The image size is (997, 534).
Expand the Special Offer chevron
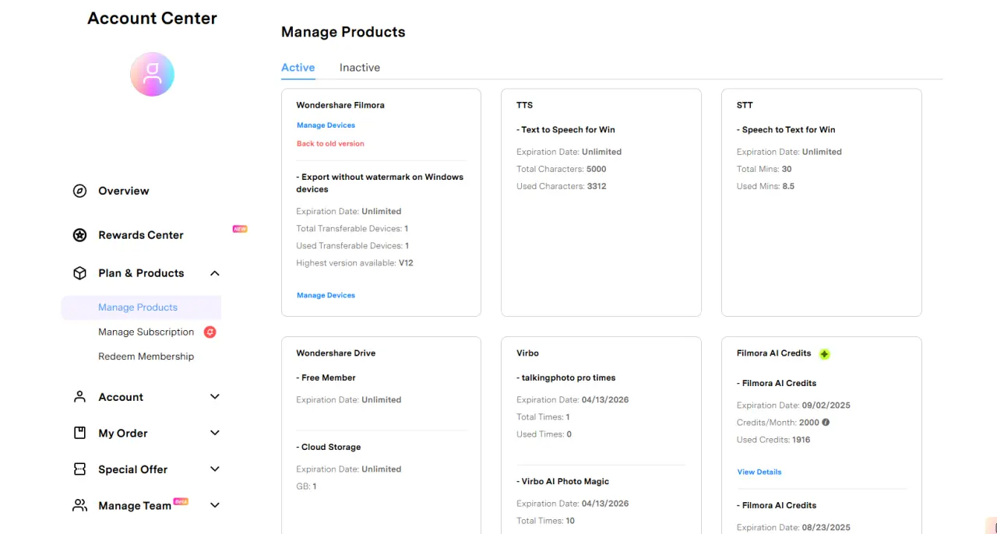[x=215, y=469]
